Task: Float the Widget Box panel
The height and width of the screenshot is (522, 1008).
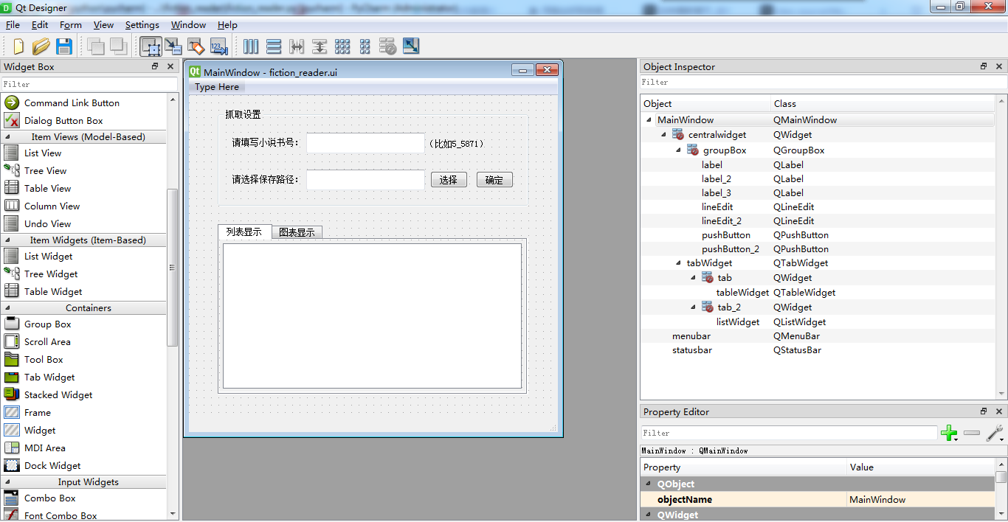Action: pyautogui.click(x=155, y=66)
